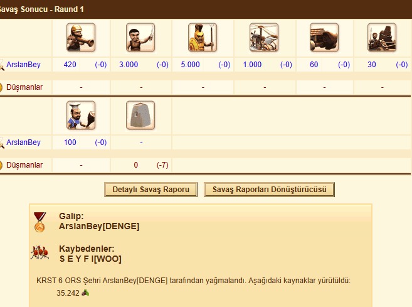Image resolution: width=412 pixels, height=307 pixels.
Task: Click the 60 ram count
Action: pyautogui.click(x=314, y=65)
